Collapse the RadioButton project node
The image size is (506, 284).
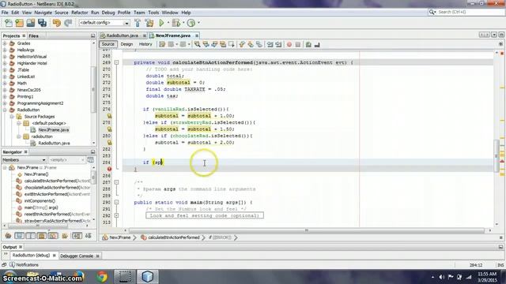5,110
